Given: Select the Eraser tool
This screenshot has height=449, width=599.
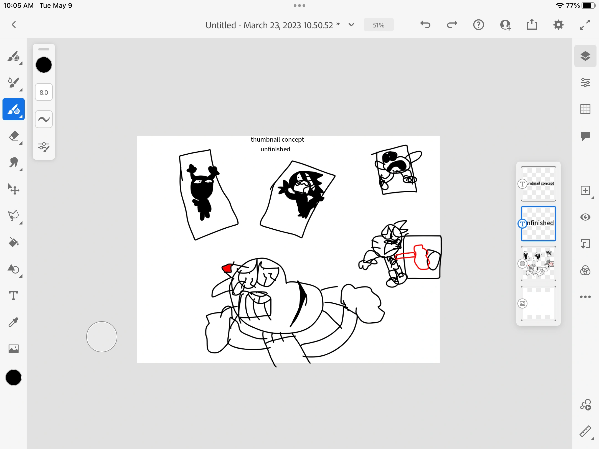Looking at the screenshot, I should [13, 136].
